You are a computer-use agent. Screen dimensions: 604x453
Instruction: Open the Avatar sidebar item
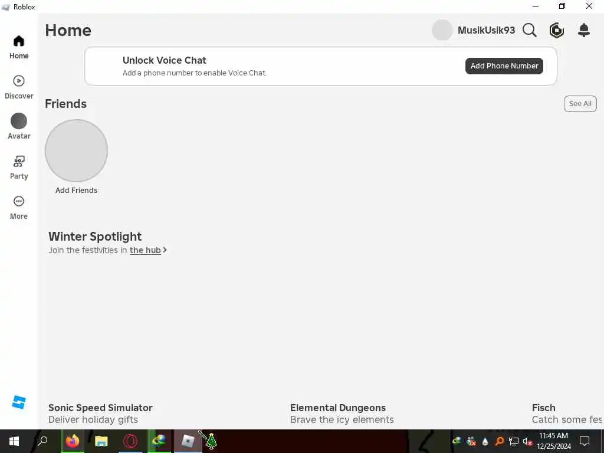[x=19, y=126]
